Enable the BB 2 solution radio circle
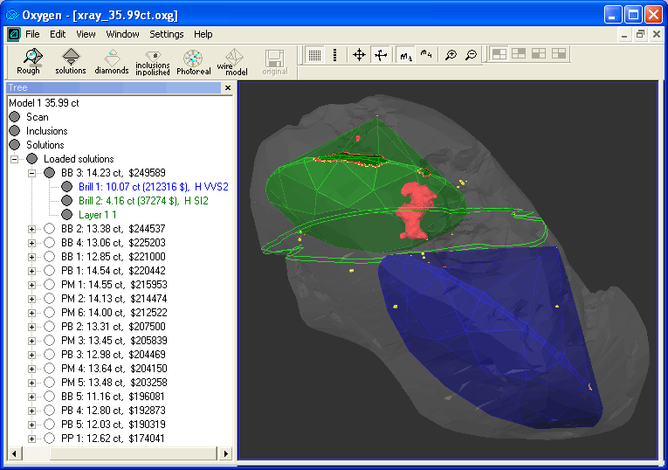668x470 pixels. (50, 229)
